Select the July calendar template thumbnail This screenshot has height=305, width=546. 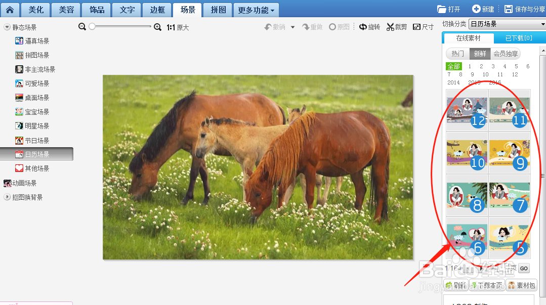coord(510,195)
